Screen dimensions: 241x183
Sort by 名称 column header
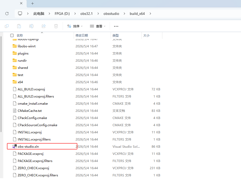[x=20, y=35]
